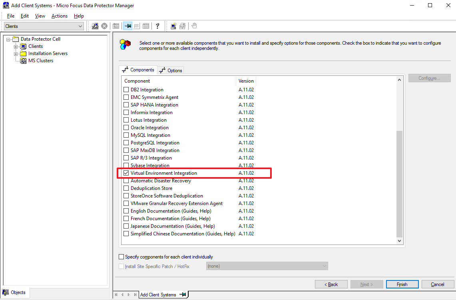
Task: Click the MS Clusters tree icon
Action: click(x=23, y=61)
